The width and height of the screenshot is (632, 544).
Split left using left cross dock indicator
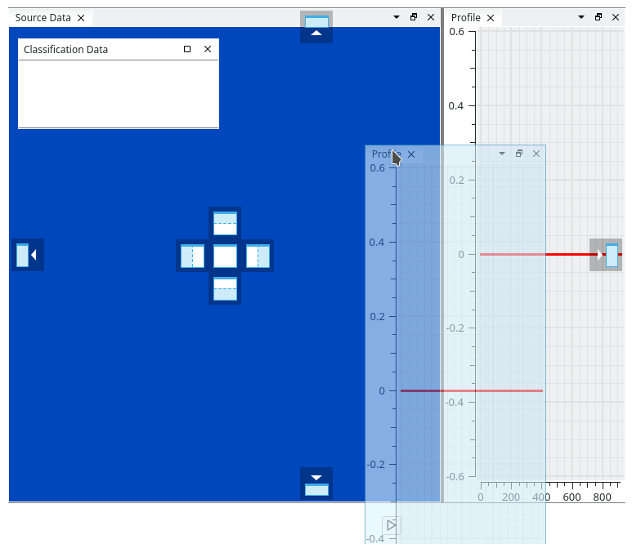coord(192,256)
